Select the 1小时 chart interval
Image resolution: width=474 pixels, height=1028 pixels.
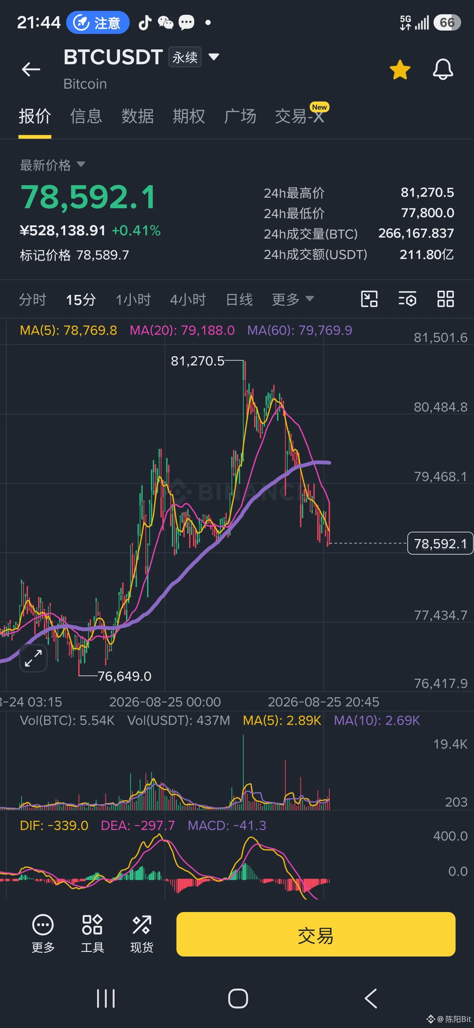tap(133, 299)
